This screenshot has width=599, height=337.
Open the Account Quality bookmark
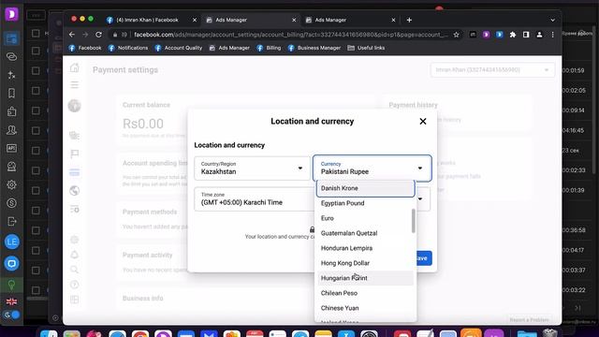179,48
